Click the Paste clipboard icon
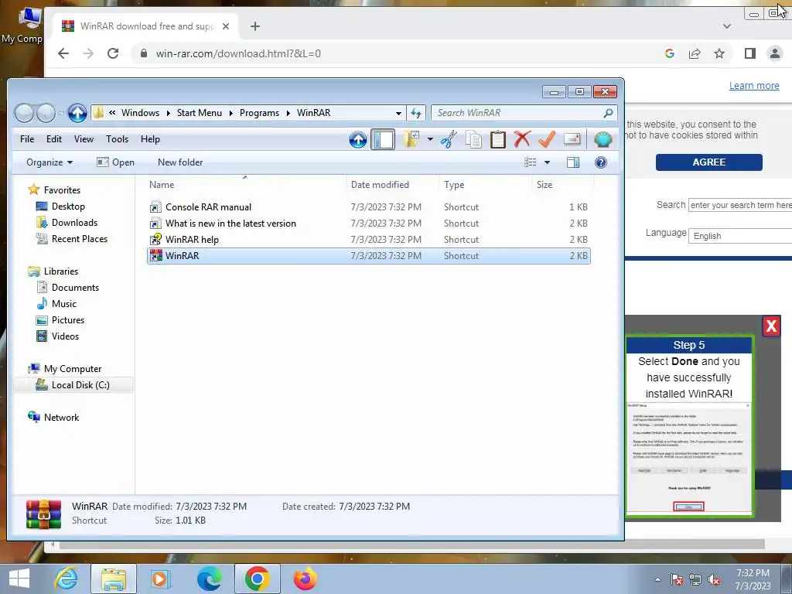 click(x=497, y=139)
